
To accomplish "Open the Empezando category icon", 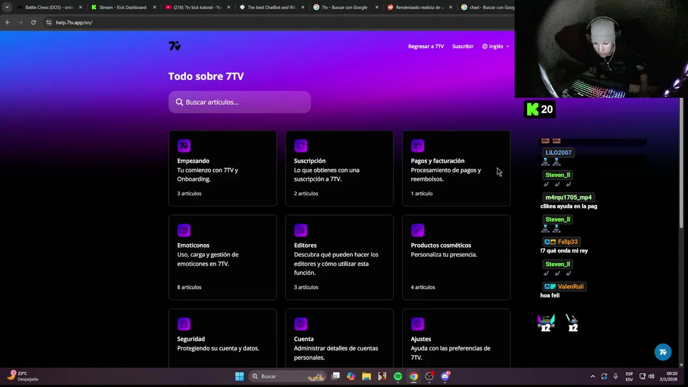I will 184,146.
